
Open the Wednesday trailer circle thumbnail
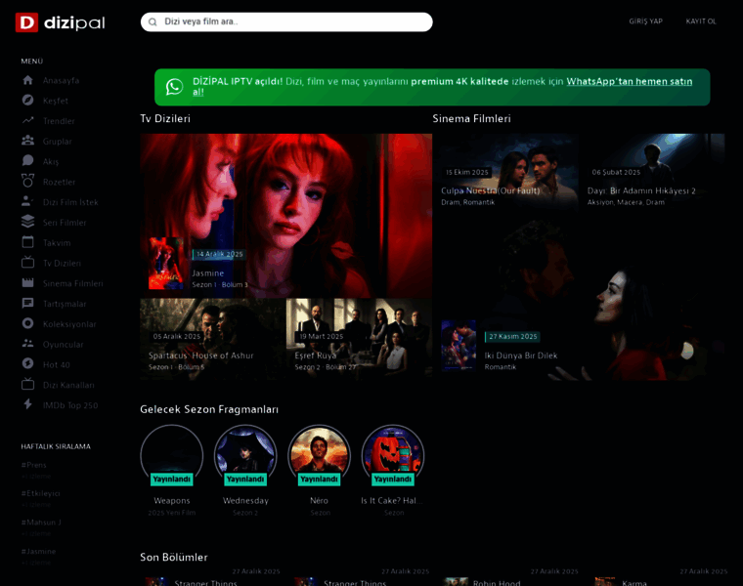coord(245,455)
